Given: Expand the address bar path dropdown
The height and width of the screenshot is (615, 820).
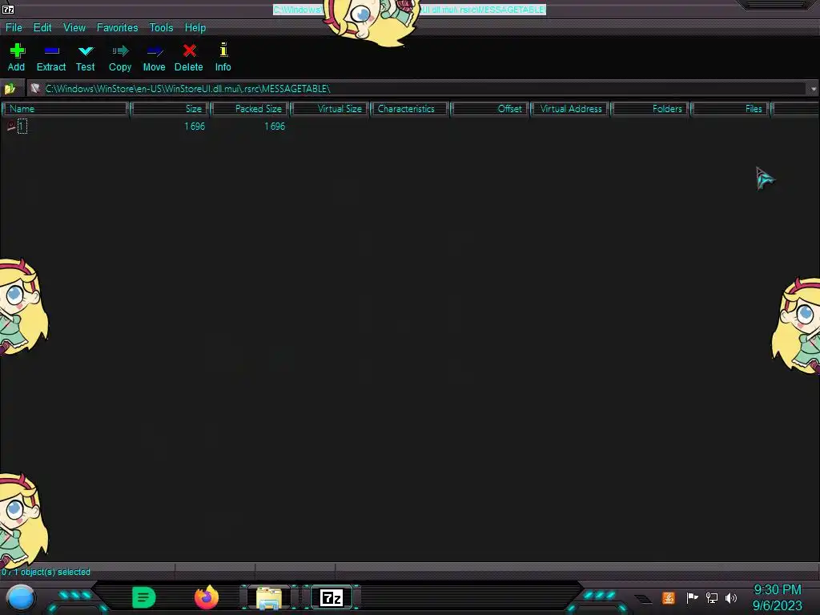Looking at the screenshot, I should [814, 89].
